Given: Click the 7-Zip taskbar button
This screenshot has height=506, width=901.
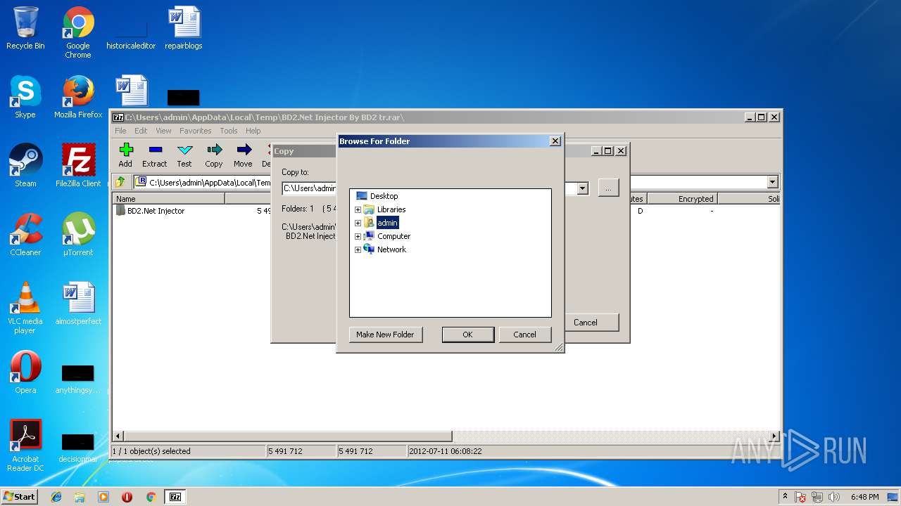Looking at the screenshot, I should (x=175, y=497).
